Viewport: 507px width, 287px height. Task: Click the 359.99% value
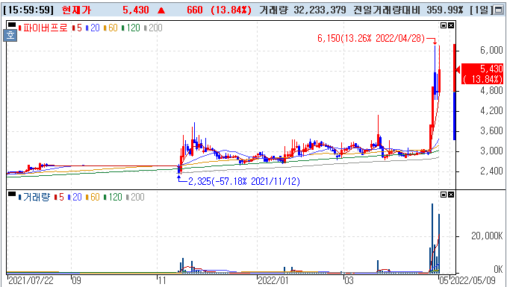click(x=444, y=10)
